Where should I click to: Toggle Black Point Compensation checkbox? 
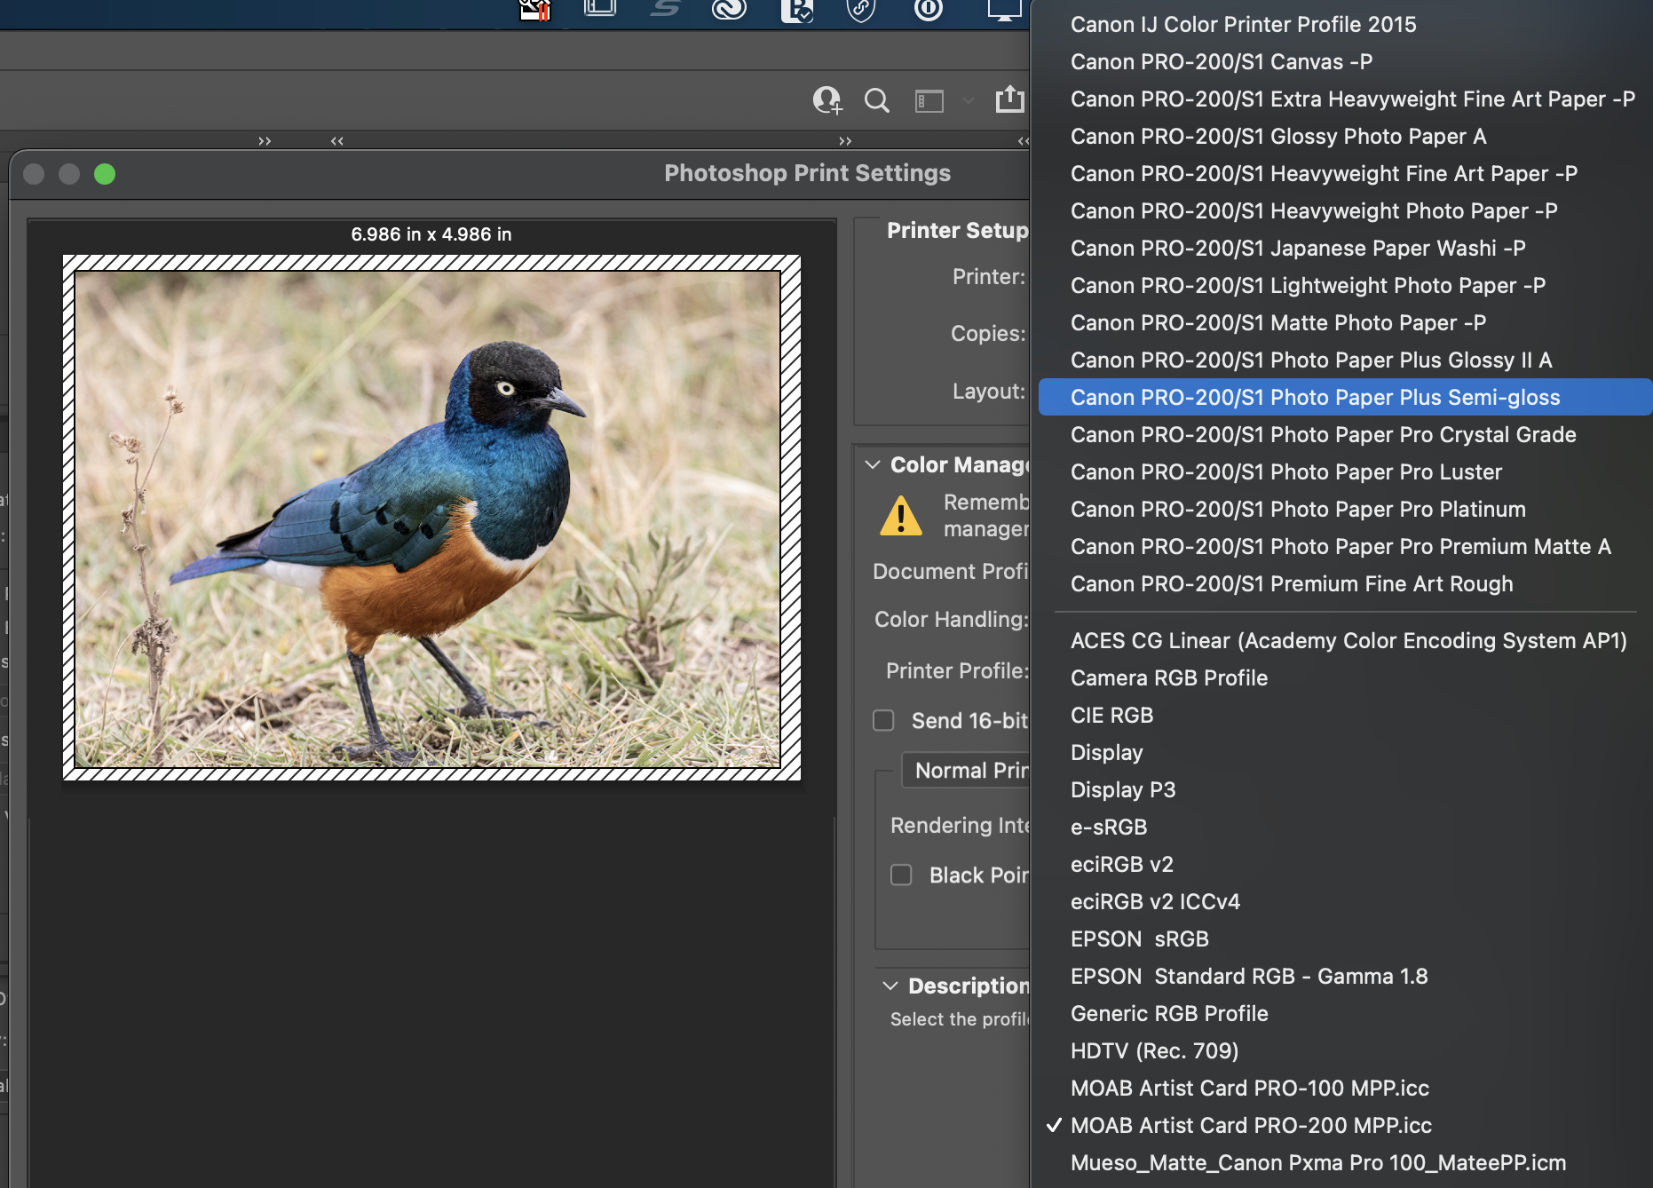point(901,875)
